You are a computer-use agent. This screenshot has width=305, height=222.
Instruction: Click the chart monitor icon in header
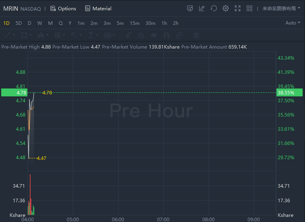[x=190, y=8]
